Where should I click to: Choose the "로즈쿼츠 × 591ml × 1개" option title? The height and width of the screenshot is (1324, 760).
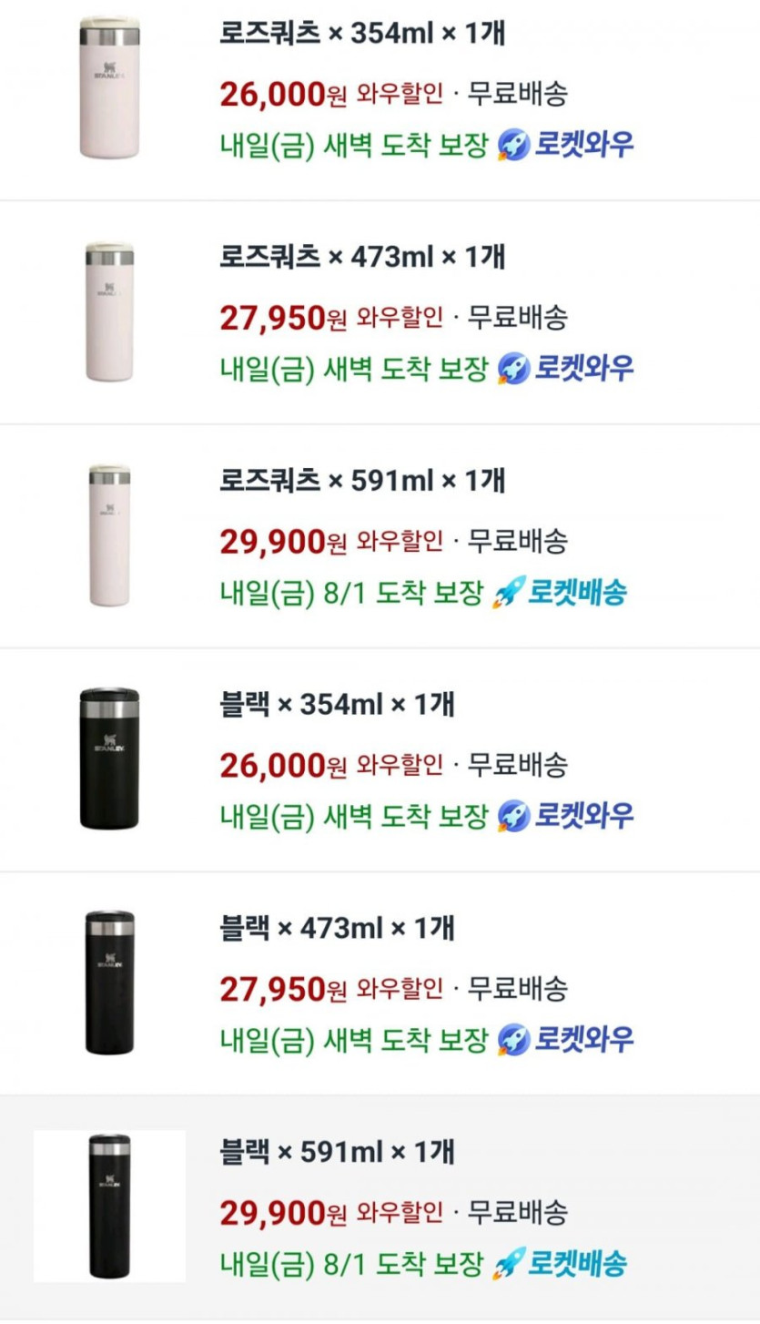tap(362, 481)
